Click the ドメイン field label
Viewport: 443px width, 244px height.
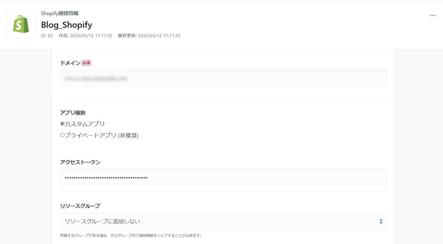pyautogui.click(x=70, y=63)
